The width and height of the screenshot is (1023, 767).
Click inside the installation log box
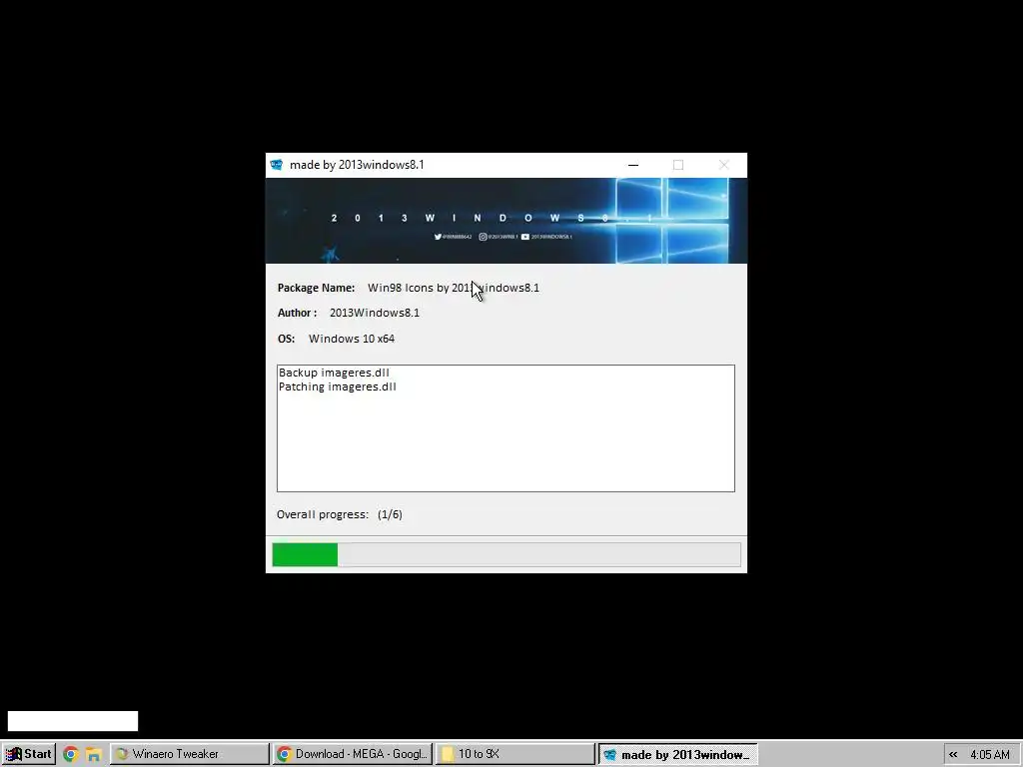506,428
